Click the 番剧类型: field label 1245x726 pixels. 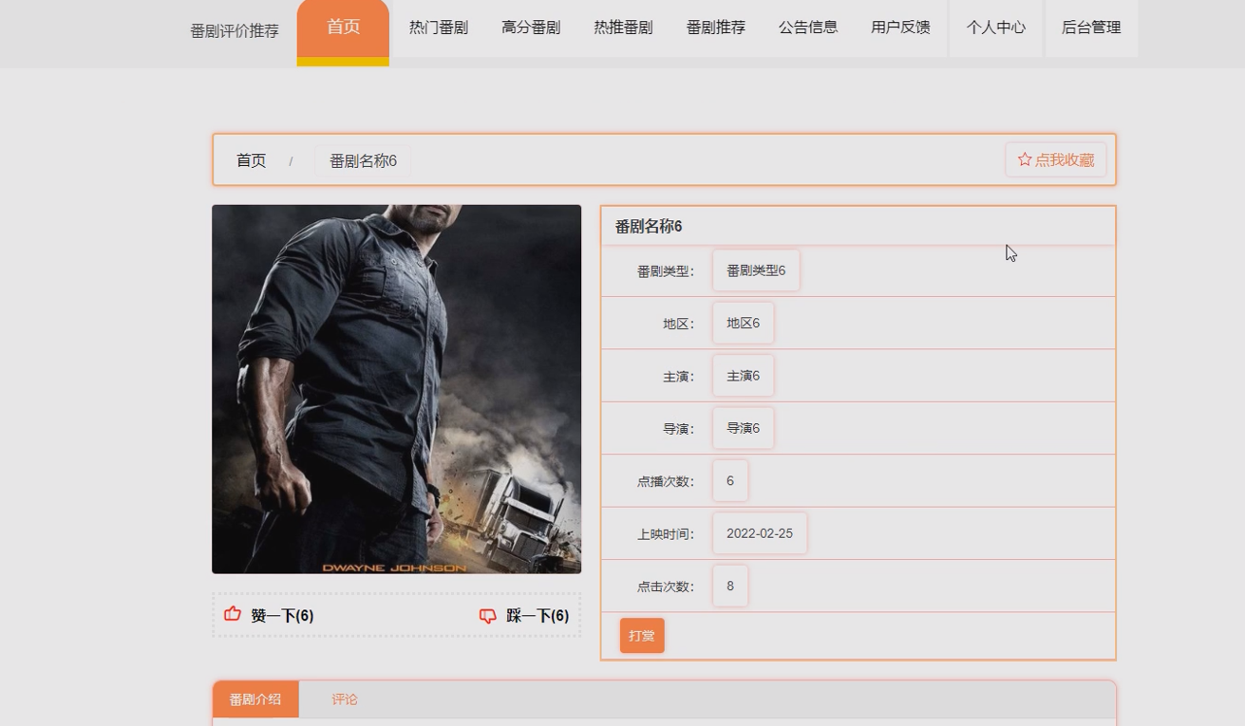tap(666, 271)
